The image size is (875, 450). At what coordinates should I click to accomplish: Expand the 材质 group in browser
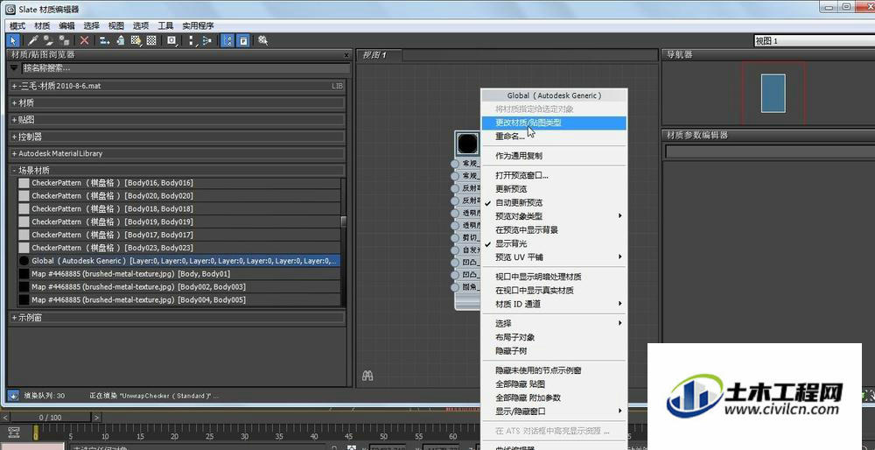tap(178, 102)
